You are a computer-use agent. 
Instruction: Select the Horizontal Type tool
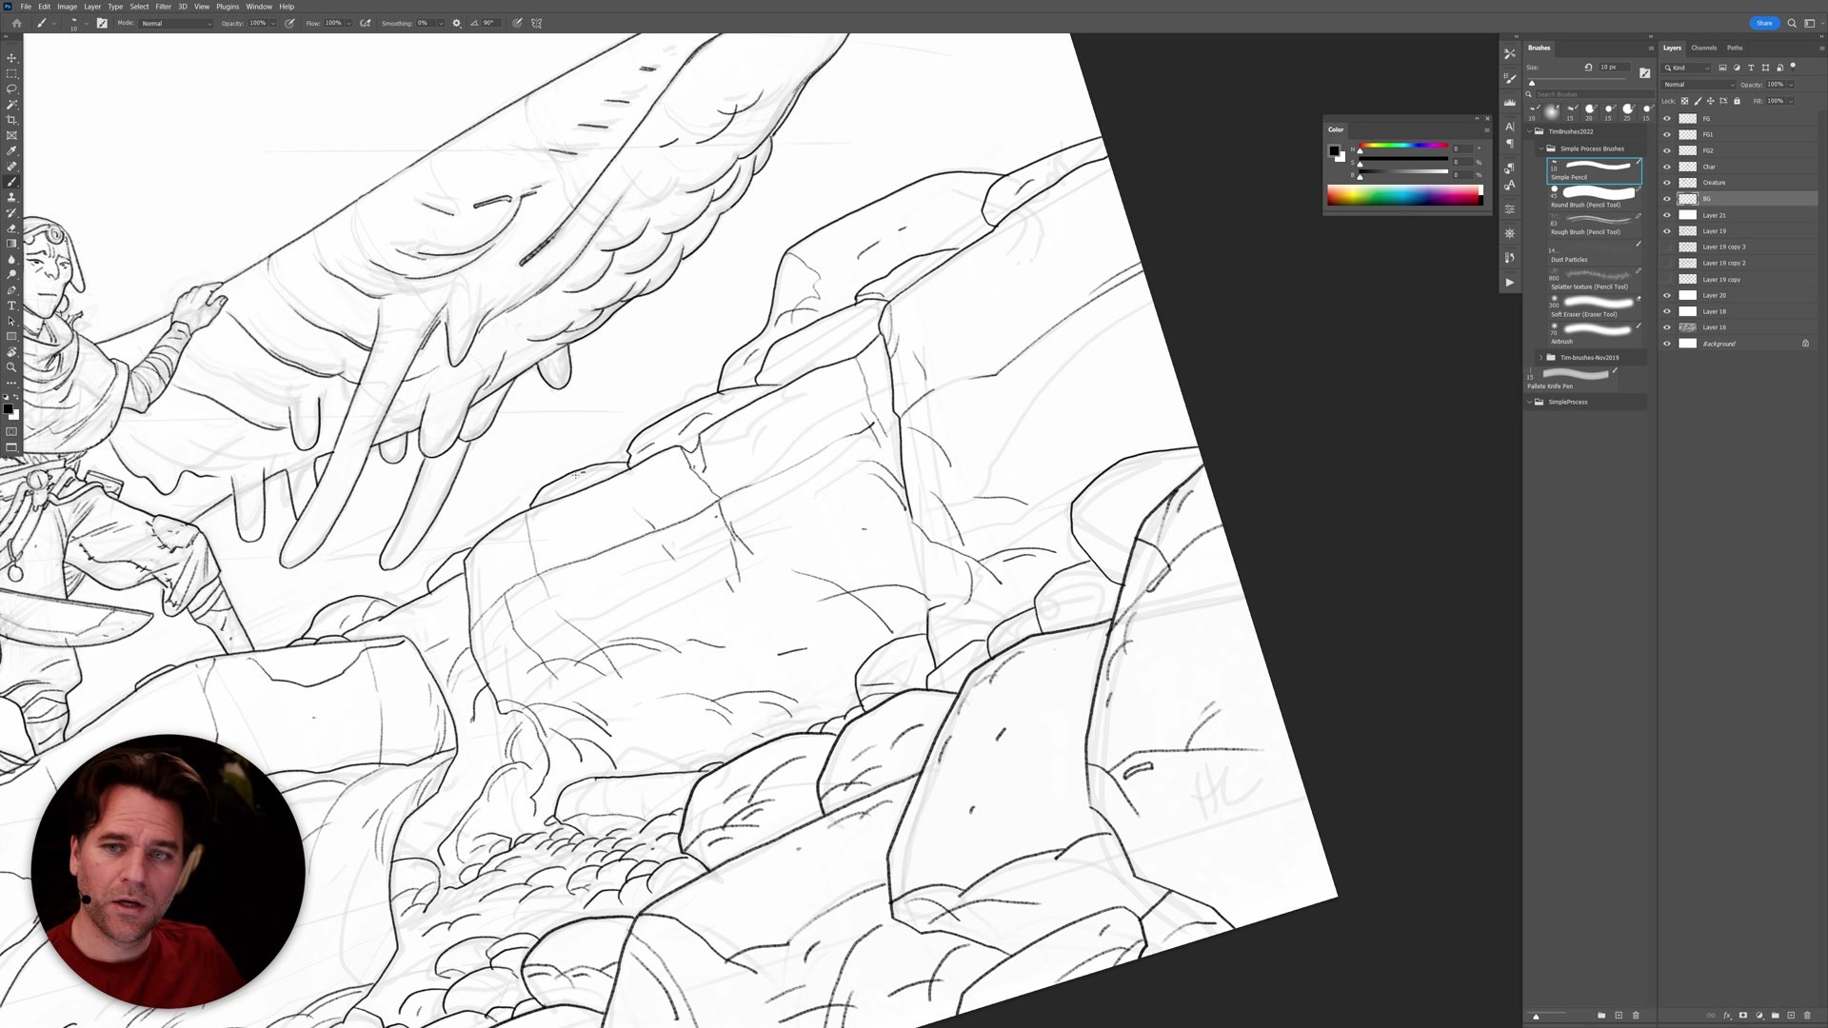pyautogui.click(x=11, y=306)
